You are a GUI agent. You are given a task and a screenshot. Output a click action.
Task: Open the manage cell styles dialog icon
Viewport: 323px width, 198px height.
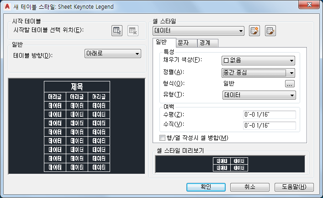tap(270, 31)
